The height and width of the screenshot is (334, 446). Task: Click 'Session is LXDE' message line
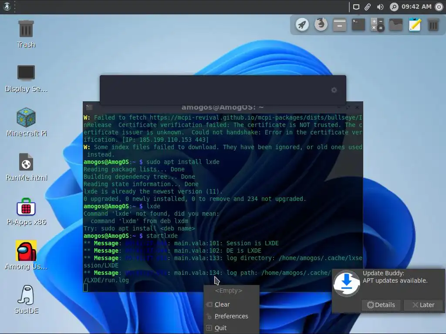pyautogui.click(x=181, y=243)
